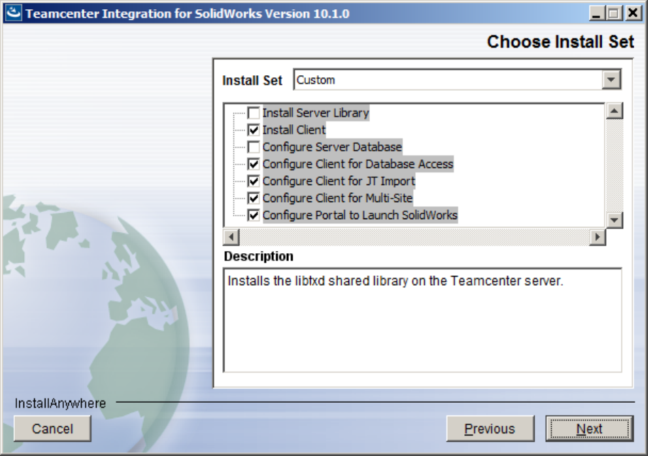
Task: Select Configure Portal to Launch SolidWorks label
Action: (360, 215)
